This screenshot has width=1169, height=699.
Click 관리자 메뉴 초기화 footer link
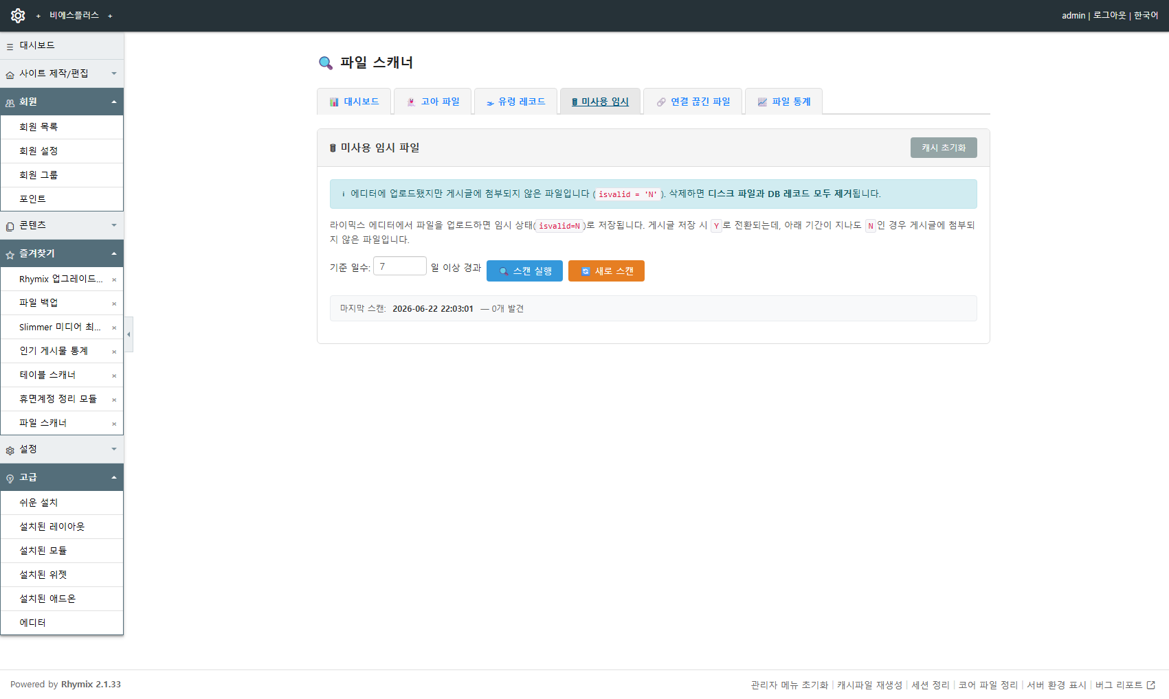[x=790, y=685]
